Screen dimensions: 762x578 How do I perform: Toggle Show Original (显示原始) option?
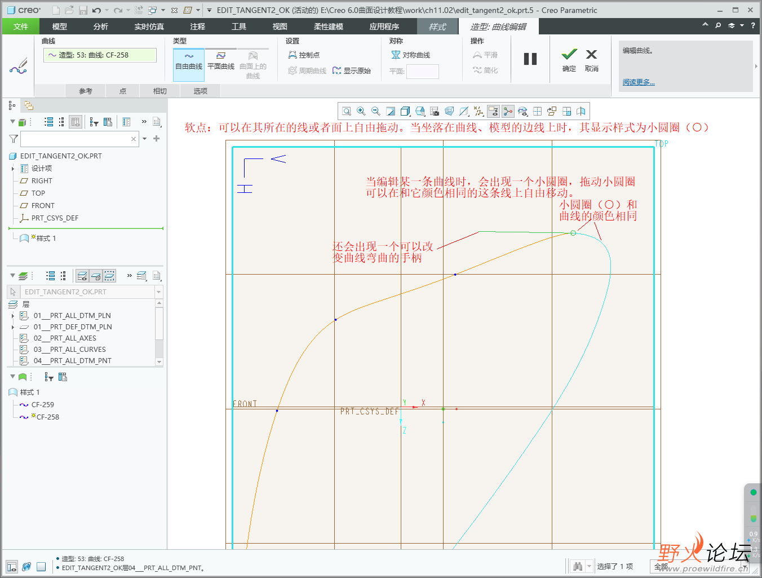point(352,70)
